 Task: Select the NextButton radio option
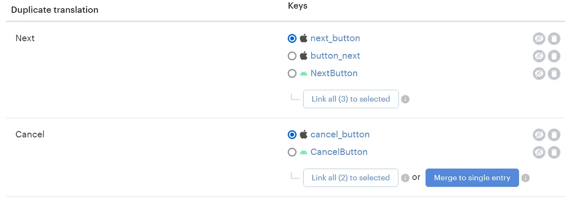click(x=292, y=74)
